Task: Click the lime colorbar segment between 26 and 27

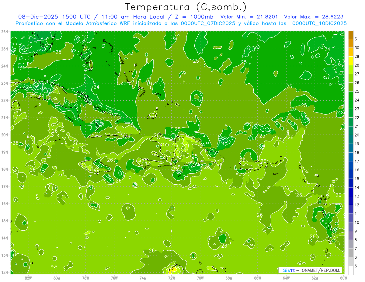Action: pos(351,78)
